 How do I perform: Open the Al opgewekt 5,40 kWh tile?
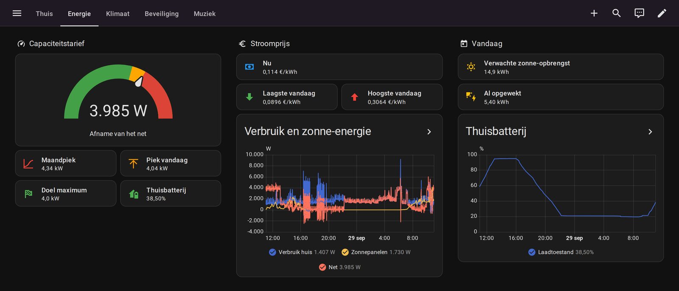coord(561,97)
